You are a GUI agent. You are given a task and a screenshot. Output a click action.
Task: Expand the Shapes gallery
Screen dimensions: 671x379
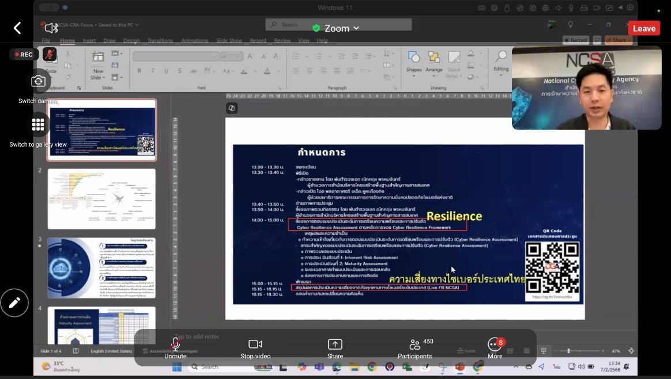click(414, 64)
